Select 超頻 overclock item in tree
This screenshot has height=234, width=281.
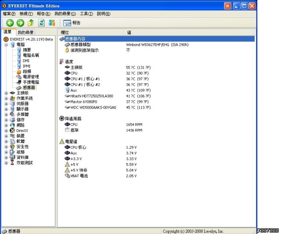tap(27, 71)
